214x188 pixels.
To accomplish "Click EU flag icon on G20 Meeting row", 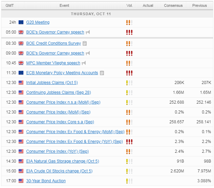I will [x=21, y=22].
